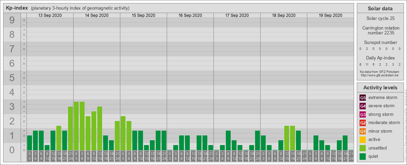Image resolution: width=407 pixels, height=165 pixels.
Task: Click the 19 Sep 2020 date header
Action: pyautogui.click(x=330, y=15)
